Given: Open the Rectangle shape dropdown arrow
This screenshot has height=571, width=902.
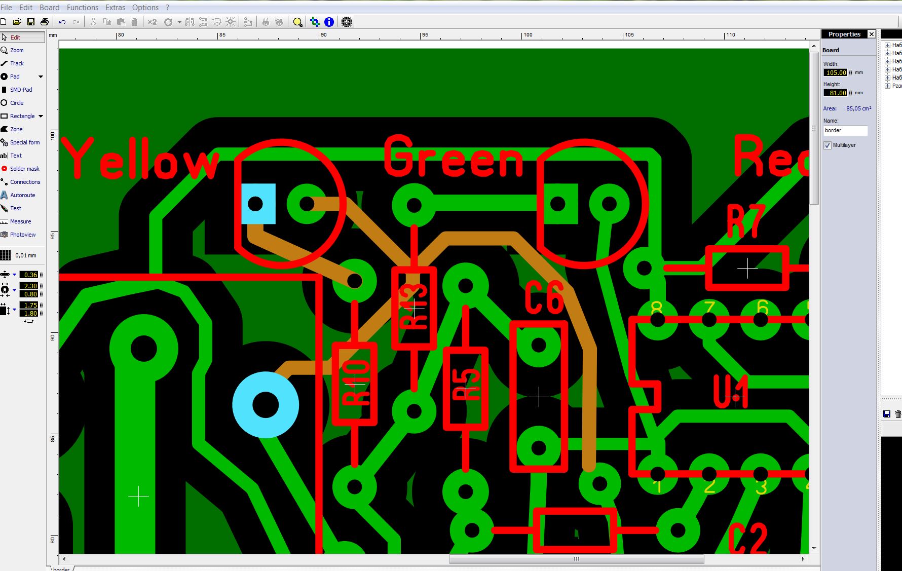Looking at the screenshot, I should 41,116.
